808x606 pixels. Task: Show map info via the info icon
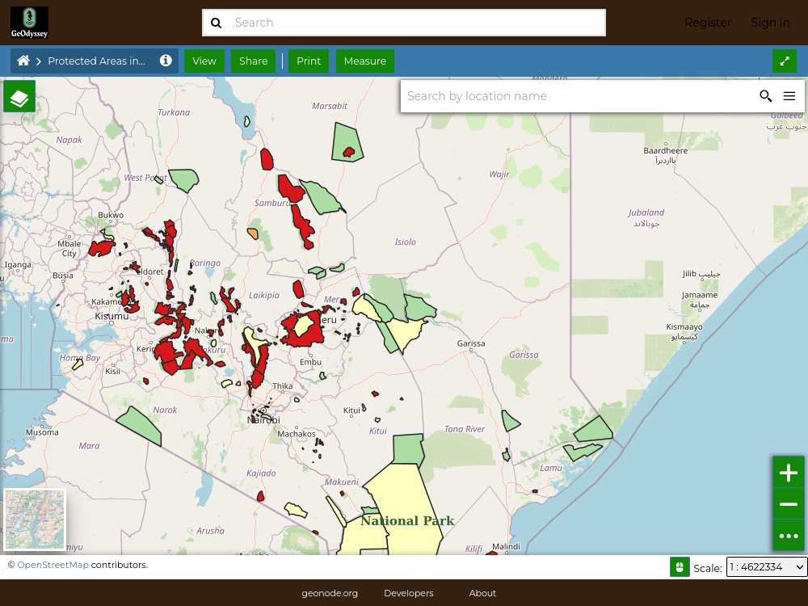coord(166,61)
